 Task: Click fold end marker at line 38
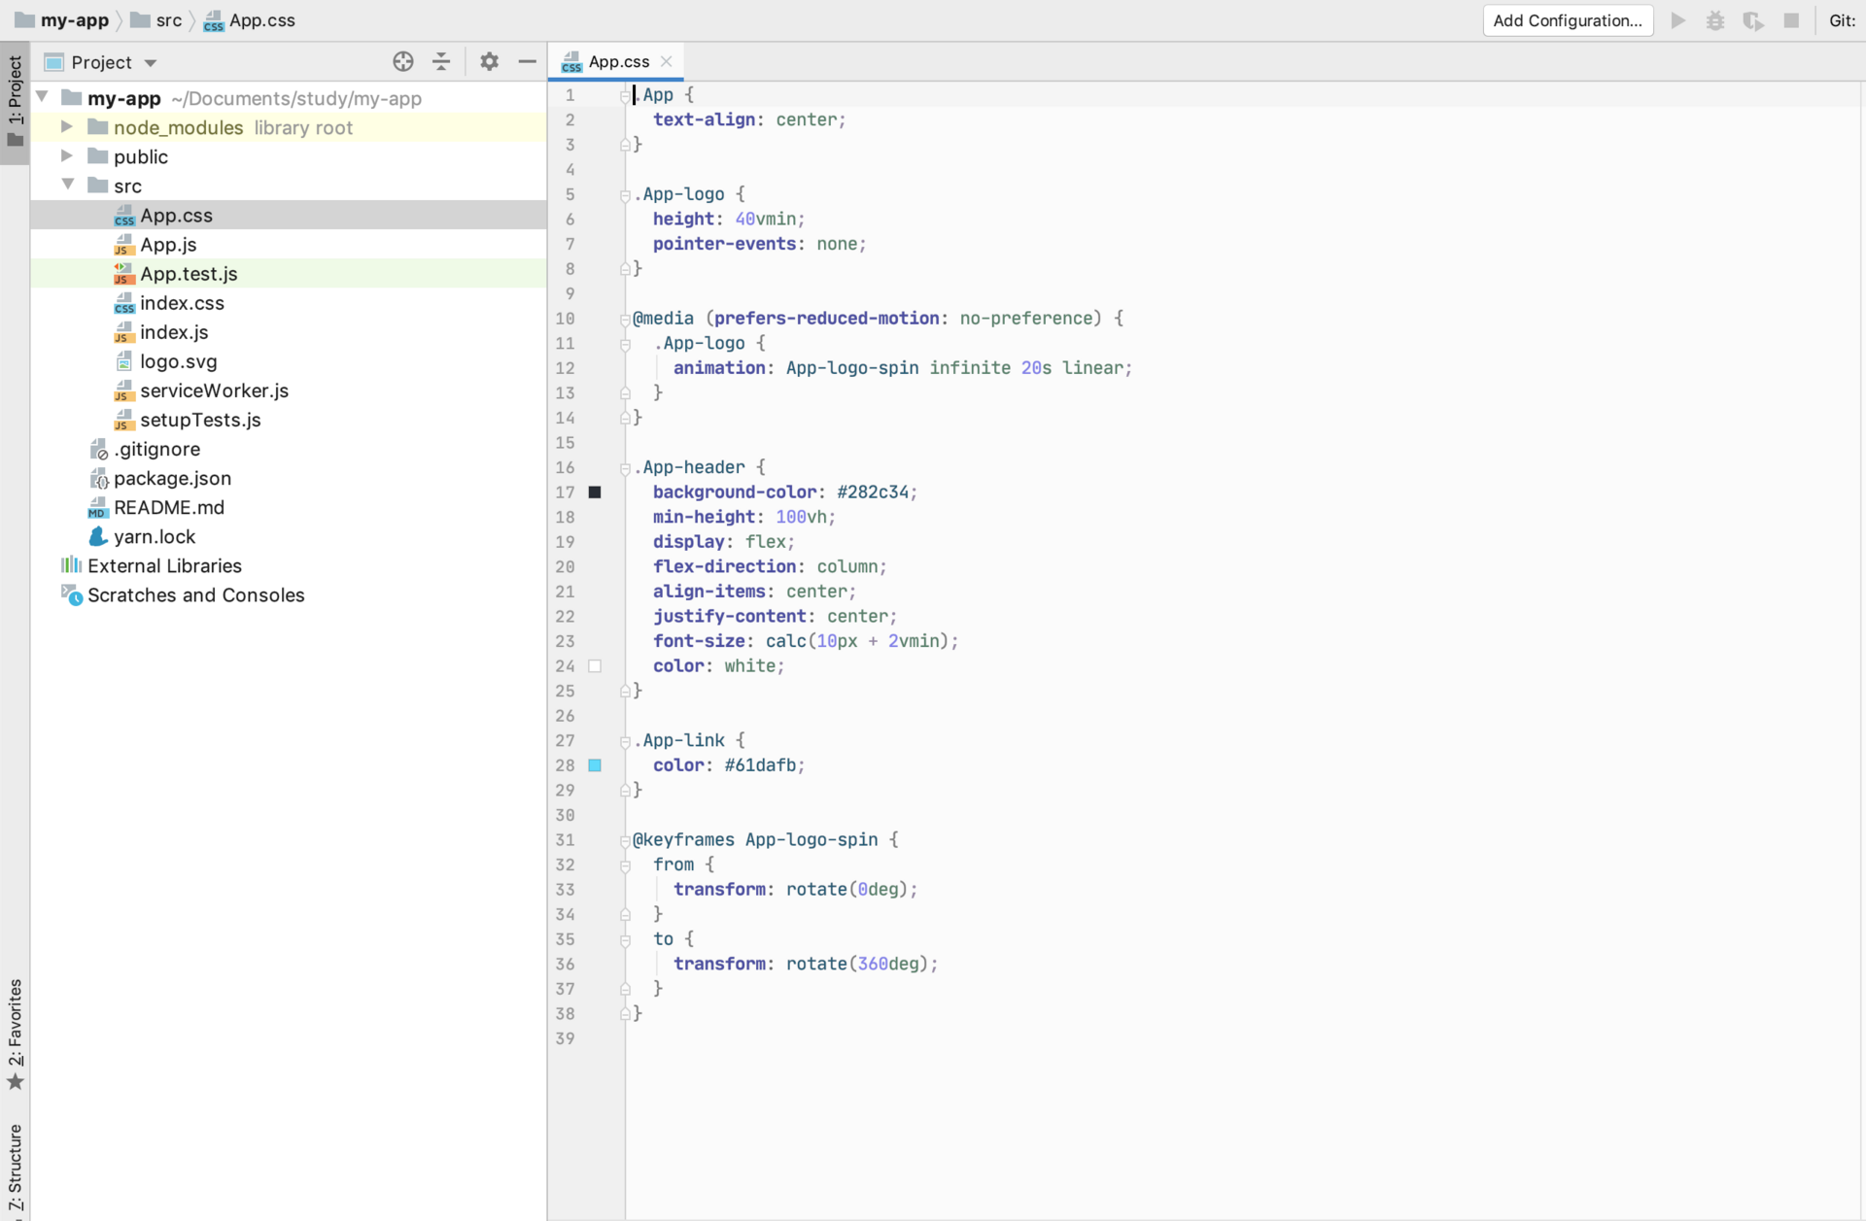point(625,1014)
